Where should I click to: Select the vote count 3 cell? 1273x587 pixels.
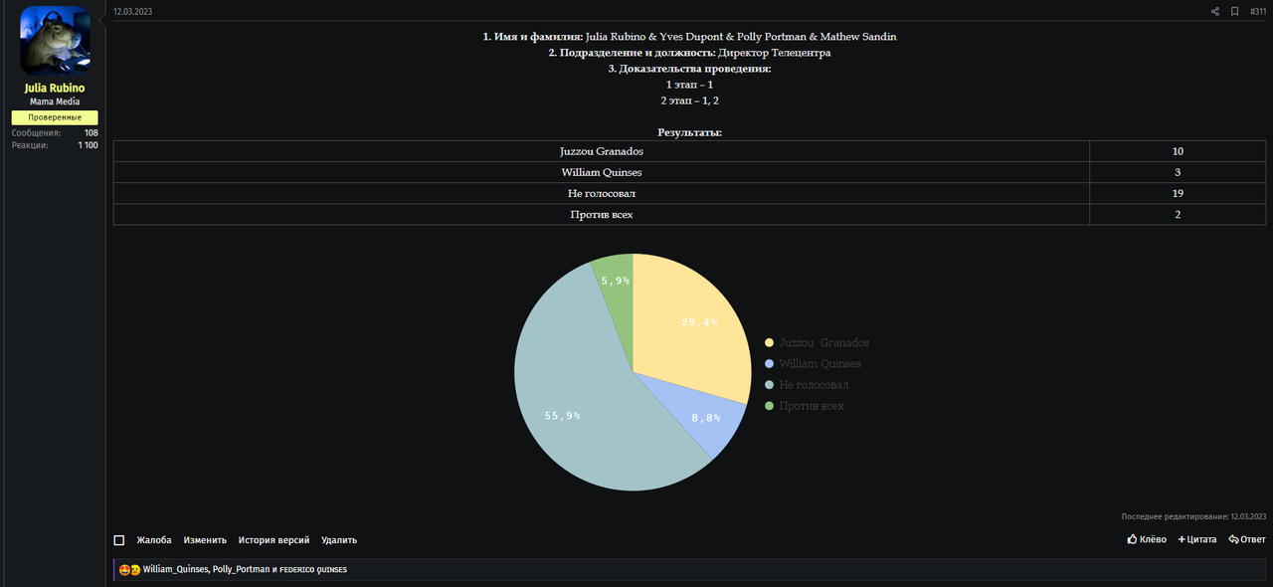(1178, 172)
